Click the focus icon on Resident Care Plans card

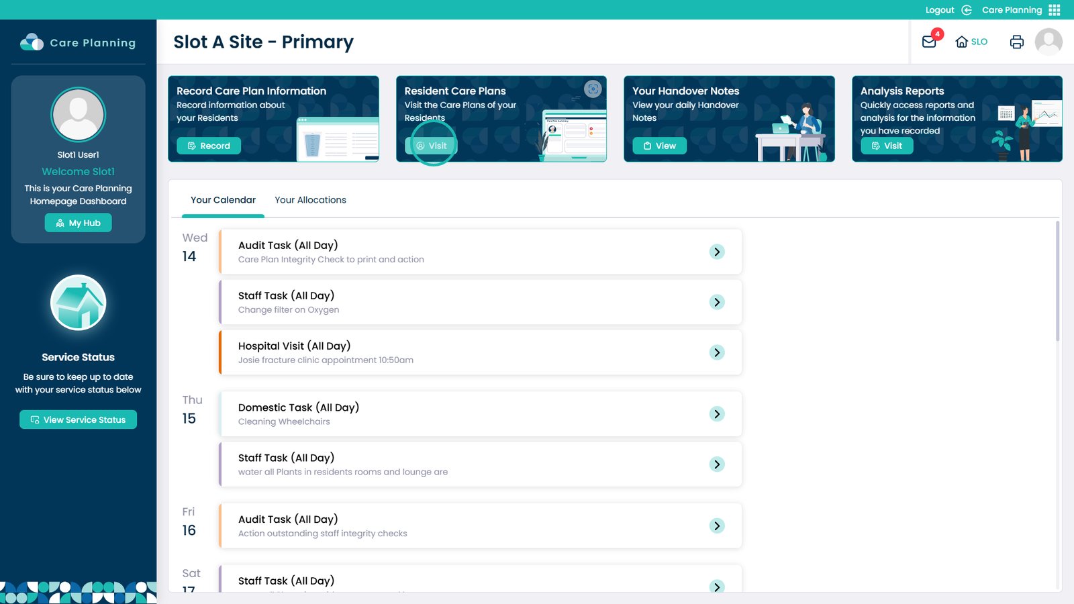pos(593,89)
